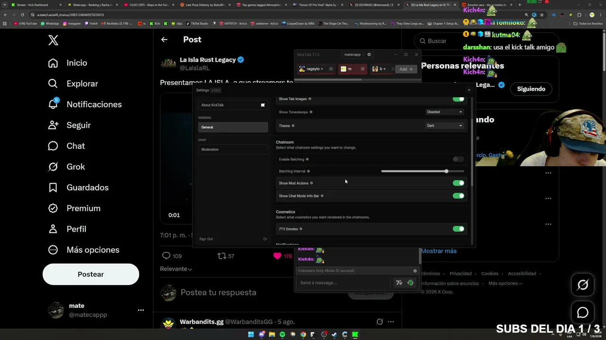The height and width of the screenshot is (340, 606).
Task: Open Guardados bookmarks in X sidebar
Action: [x=78, y=187]
